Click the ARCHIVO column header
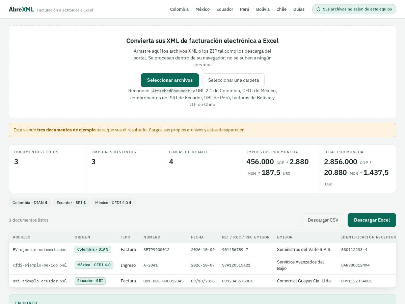The height and width of the screenshot is (304, 405). [22, 237]
